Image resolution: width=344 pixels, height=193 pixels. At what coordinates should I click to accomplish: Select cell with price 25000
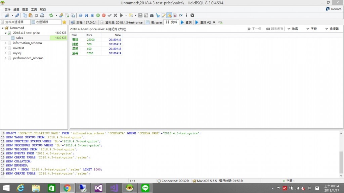pos(93,40)
